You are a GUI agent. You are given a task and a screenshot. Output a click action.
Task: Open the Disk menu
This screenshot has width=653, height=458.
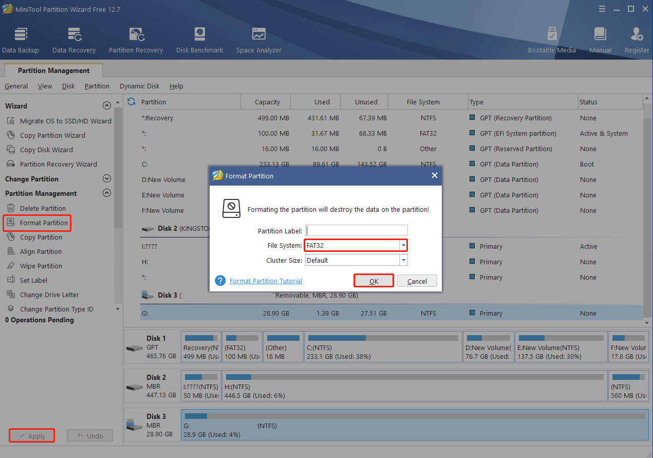[x=68, y=86]
